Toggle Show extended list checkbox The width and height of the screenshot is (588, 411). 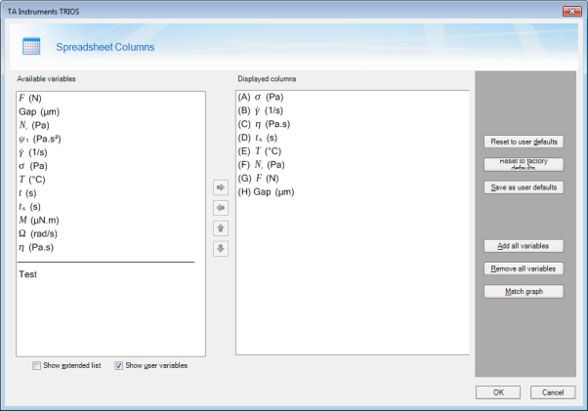pyautogui.click(x=36, y=366)
